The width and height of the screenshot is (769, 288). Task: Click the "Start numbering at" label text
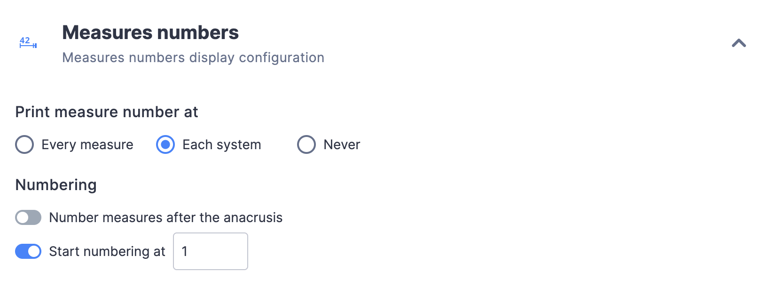coord(107,251)
